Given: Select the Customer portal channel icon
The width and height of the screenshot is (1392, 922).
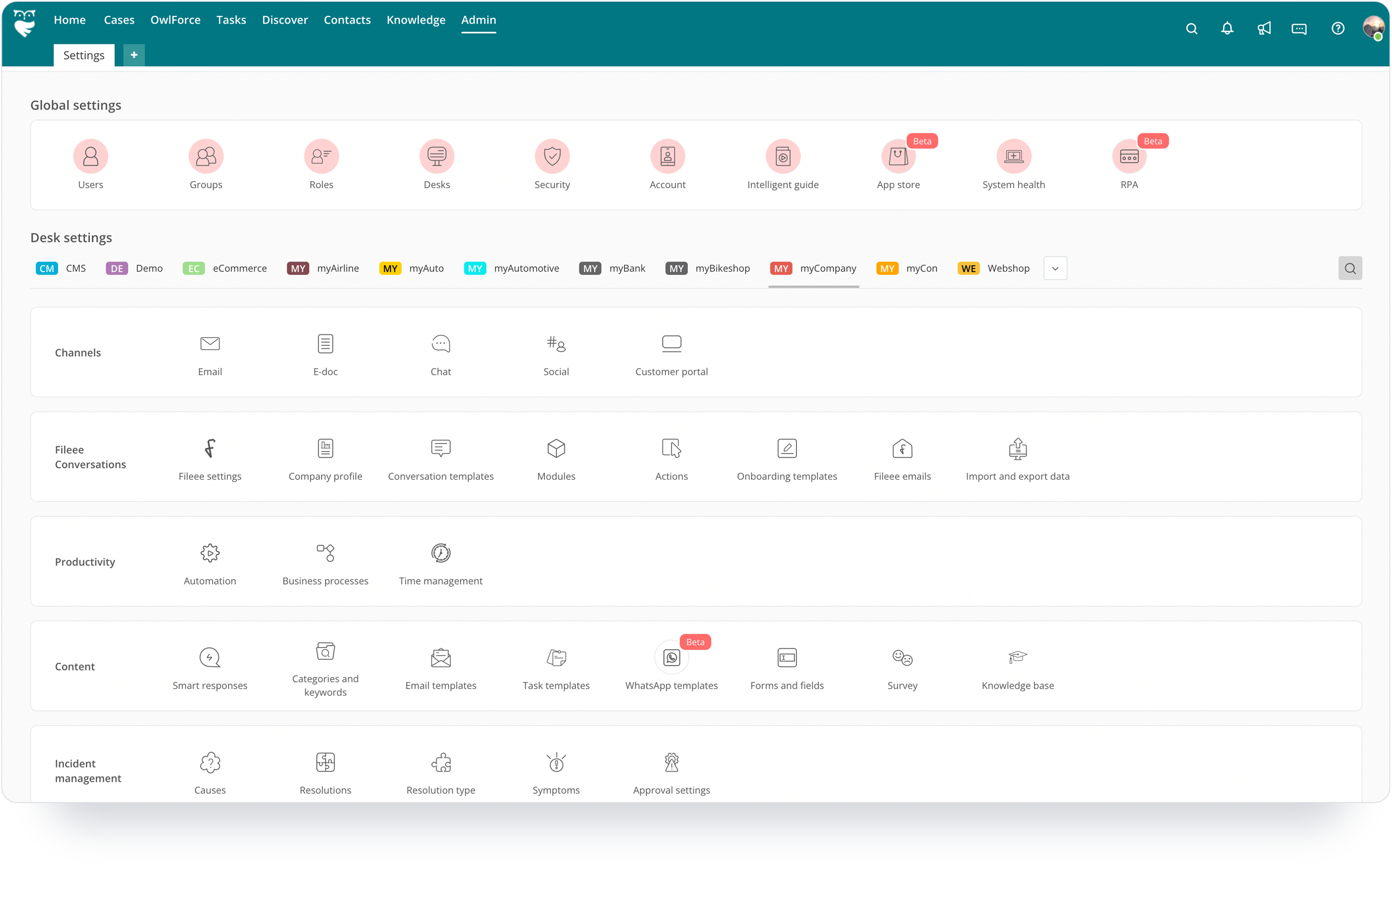Looking at the screenshot, I should [671, 344].
